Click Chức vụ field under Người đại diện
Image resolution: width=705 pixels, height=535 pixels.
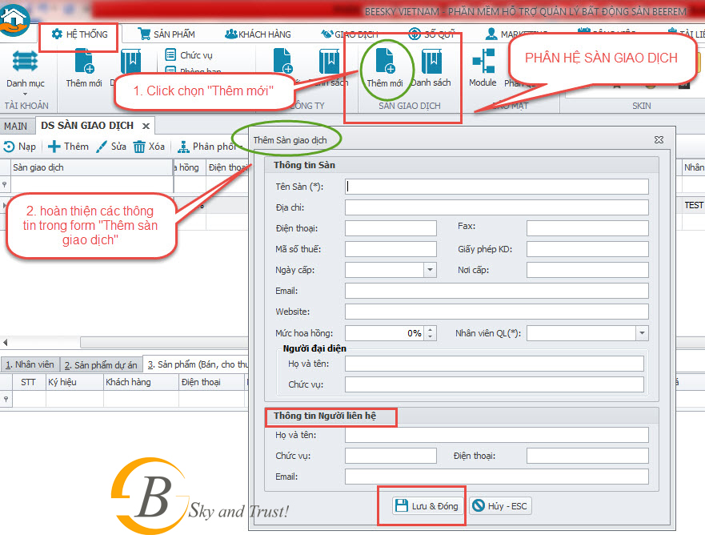[x=494, y=384]
